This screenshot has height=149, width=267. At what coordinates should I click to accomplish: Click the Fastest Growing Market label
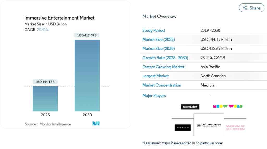[x=163, y=67]
